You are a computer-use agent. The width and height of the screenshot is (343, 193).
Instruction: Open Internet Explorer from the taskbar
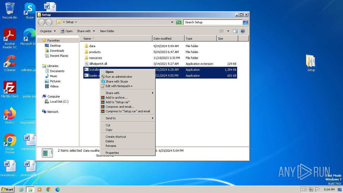(21, 190)
